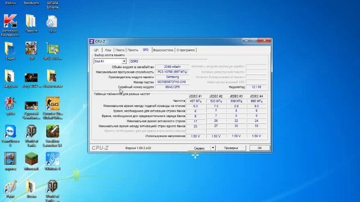The image size is (360, 202).
Task: Open the Kaspersky Antivirus desktop shortcut
Action: click(x=10, y=21)
